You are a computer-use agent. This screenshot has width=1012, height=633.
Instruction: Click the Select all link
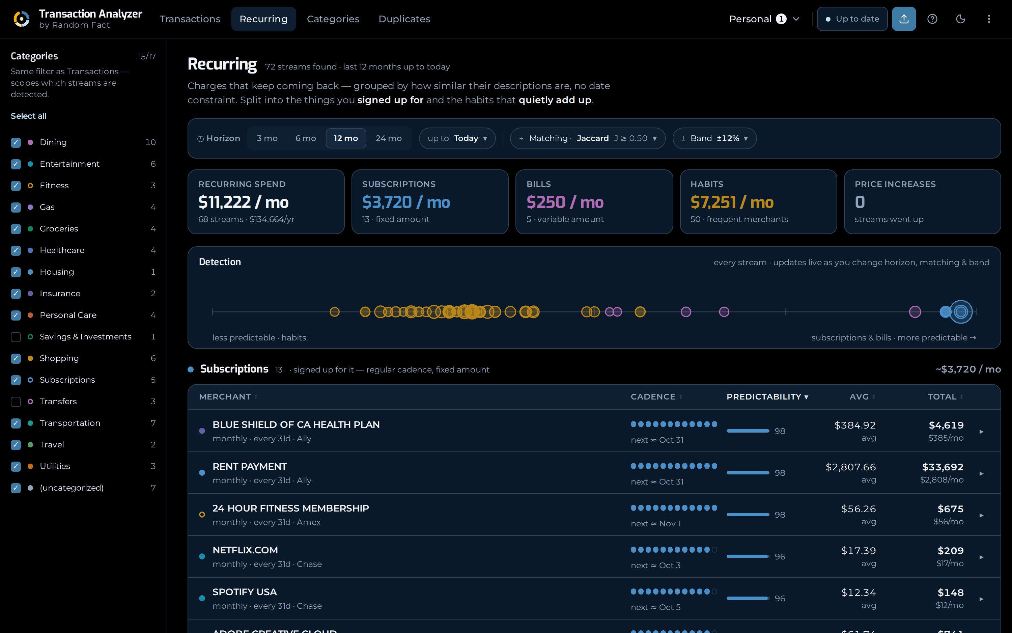pyautogui.click(x=28, y=116)
